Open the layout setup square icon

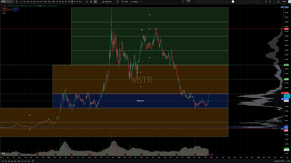(x=183, y=1)
